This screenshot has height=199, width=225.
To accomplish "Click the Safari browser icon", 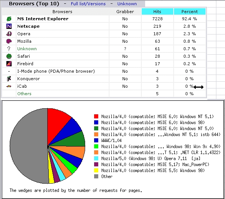I will coord(9,56).
